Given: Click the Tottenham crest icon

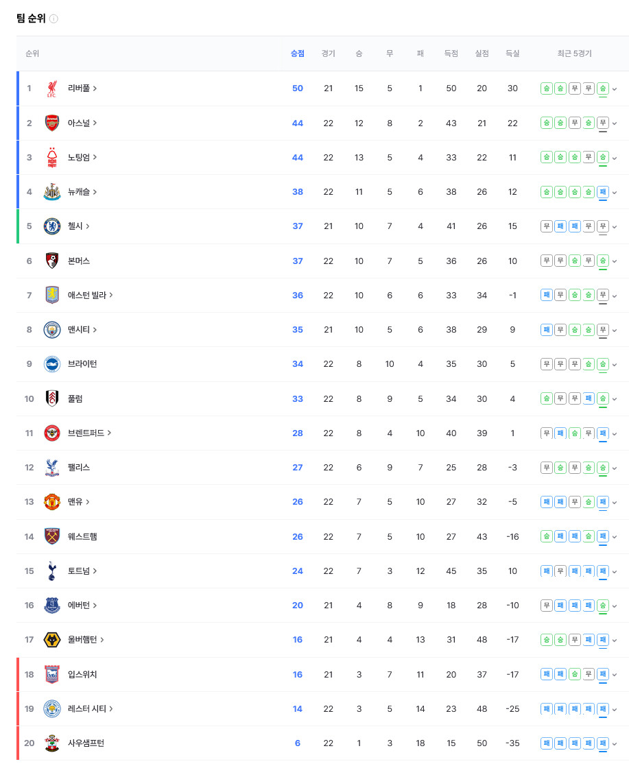Looking at the screenshot, I should [52, 571].
